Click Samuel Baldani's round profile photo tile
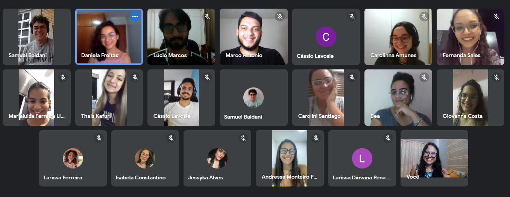Viewport: 510px width, 197px height. 253,98
